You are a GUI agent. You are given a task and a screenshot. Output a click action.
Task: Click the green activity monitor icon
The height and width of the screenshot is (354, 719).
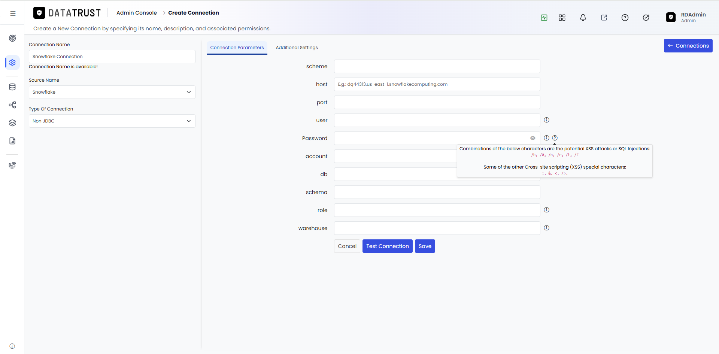(x=544, y=18)
